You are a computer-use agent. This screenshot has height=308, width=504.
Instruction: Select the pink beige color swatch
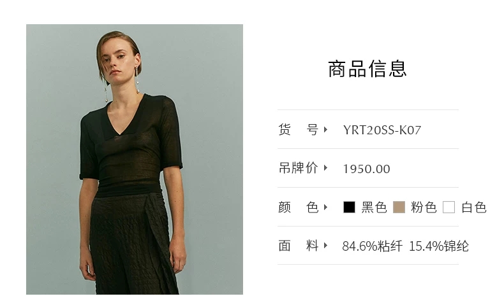tap(399, 207)
